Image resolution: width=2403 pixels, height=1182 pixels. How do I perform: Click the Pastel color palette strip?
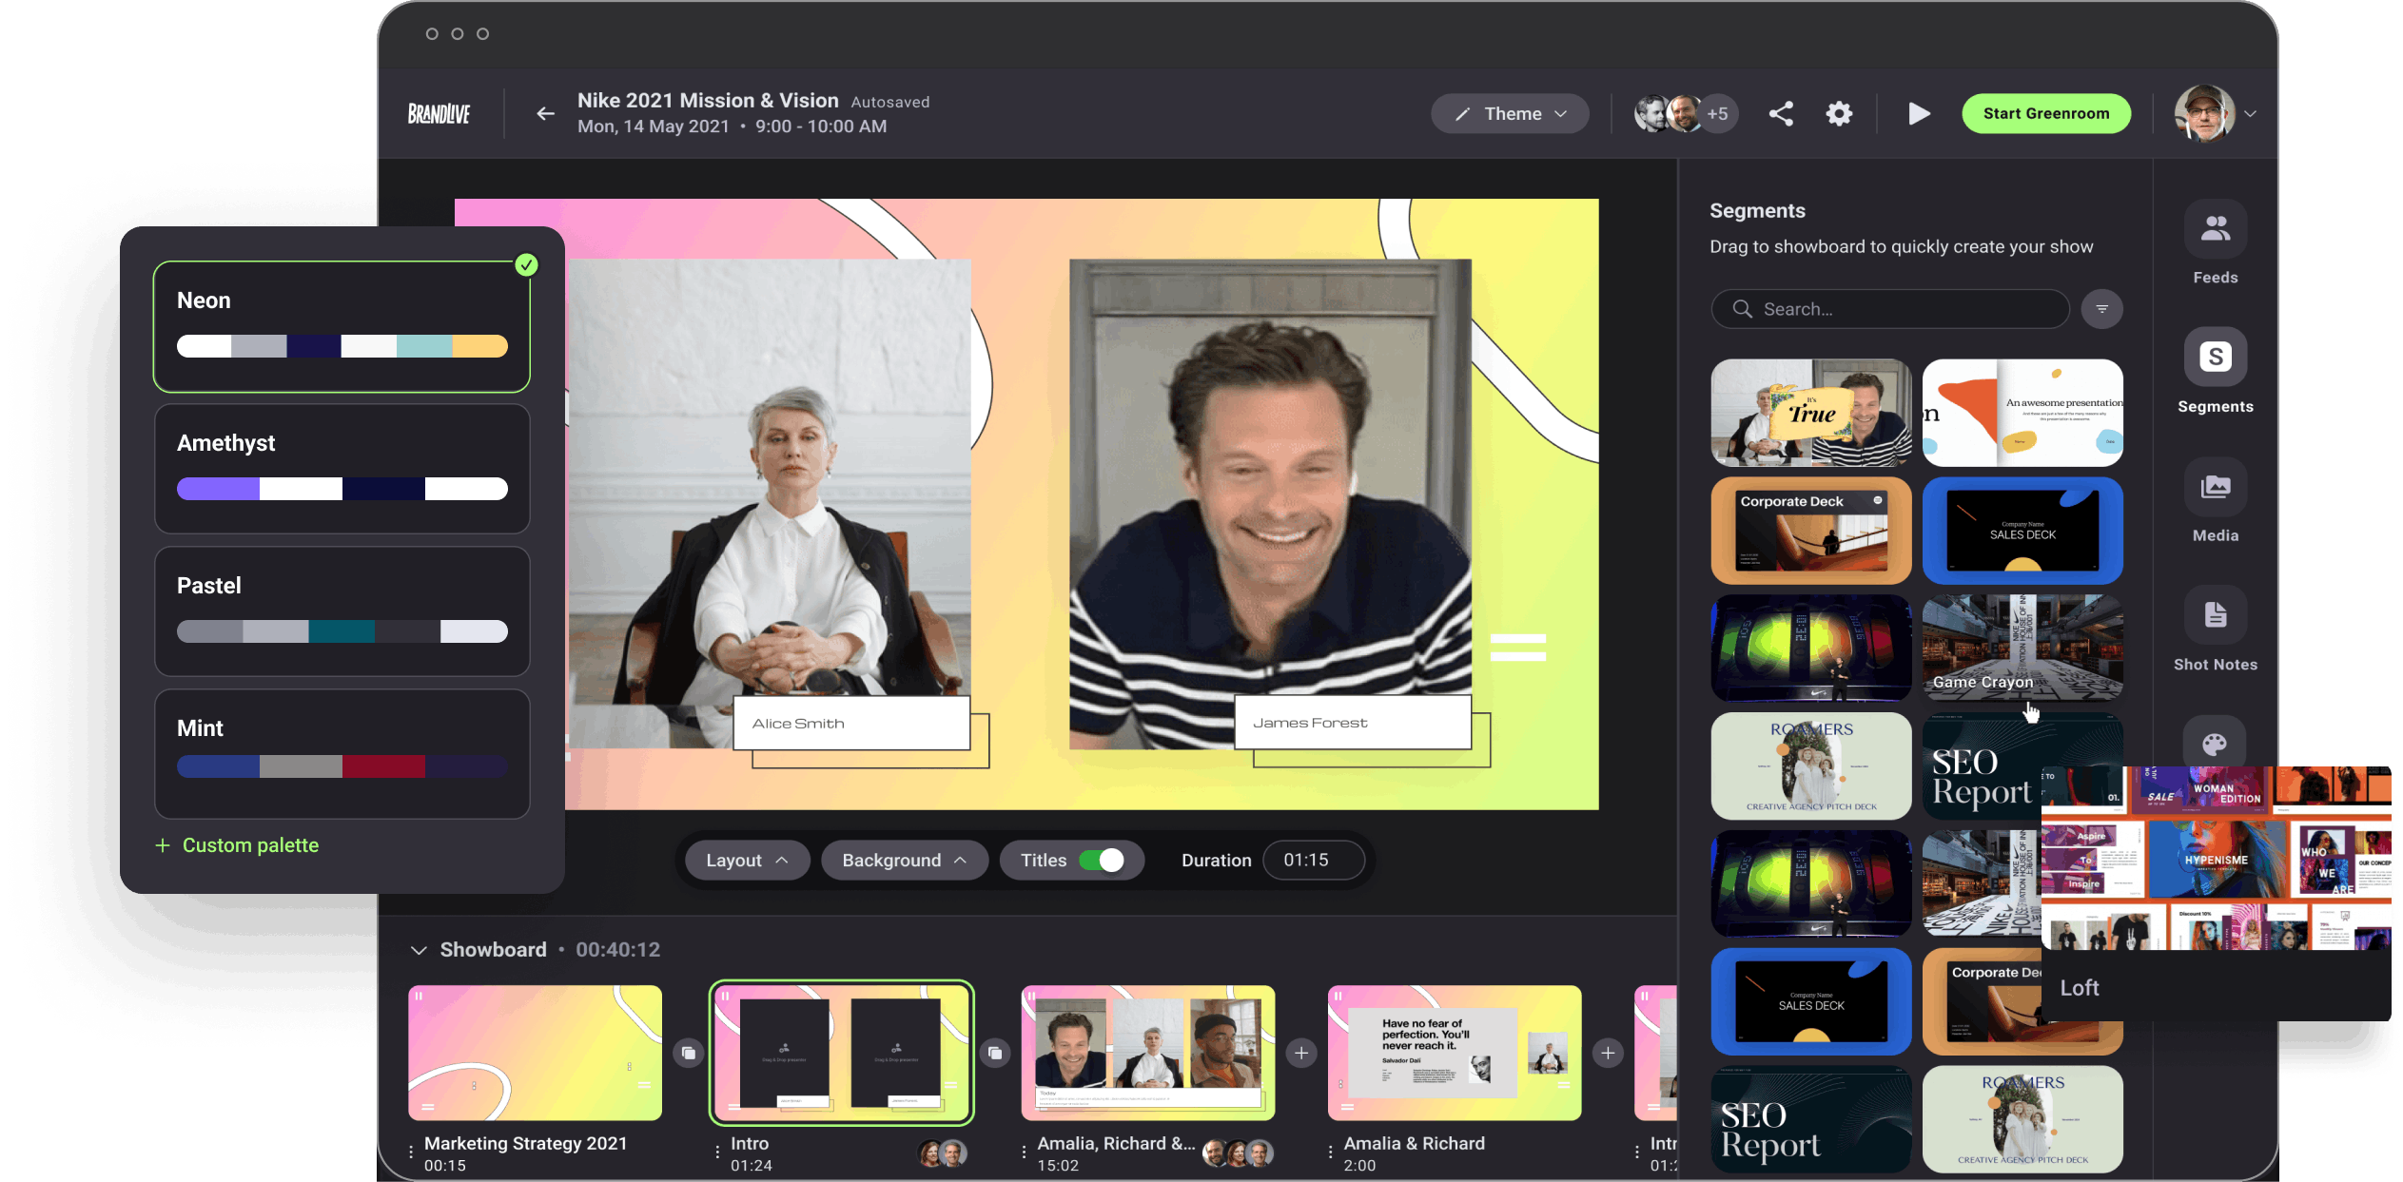[x=342, y=631]
